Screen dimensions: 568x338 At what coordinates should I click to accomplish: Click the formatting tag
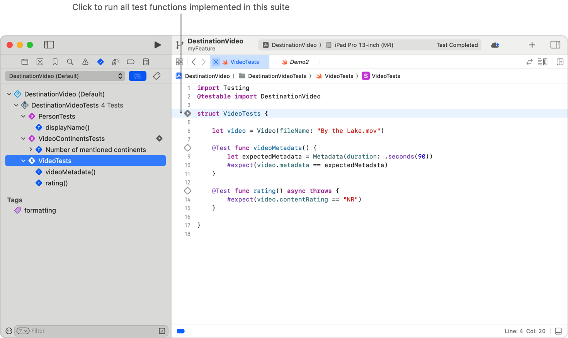(x=40, y=210)
